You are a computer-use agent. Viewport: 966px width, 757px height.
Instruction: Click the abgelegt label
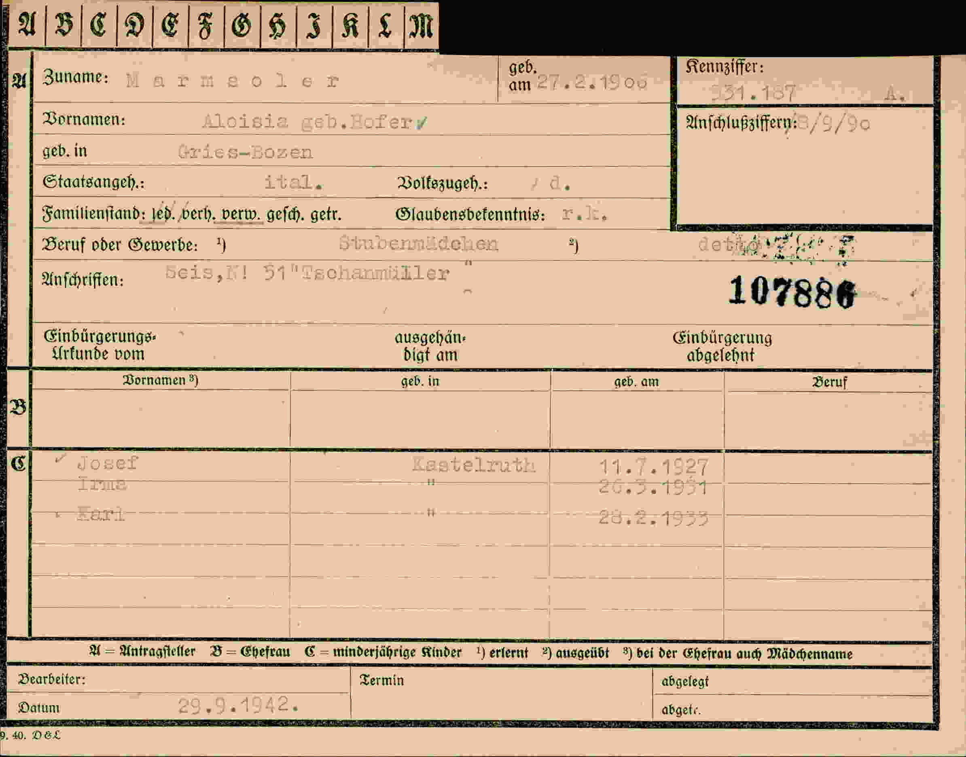pos(685,682)
